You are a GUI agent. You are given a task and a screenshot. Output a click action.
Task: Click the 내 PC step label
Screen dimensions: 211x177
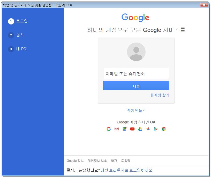tap(21, 49)
